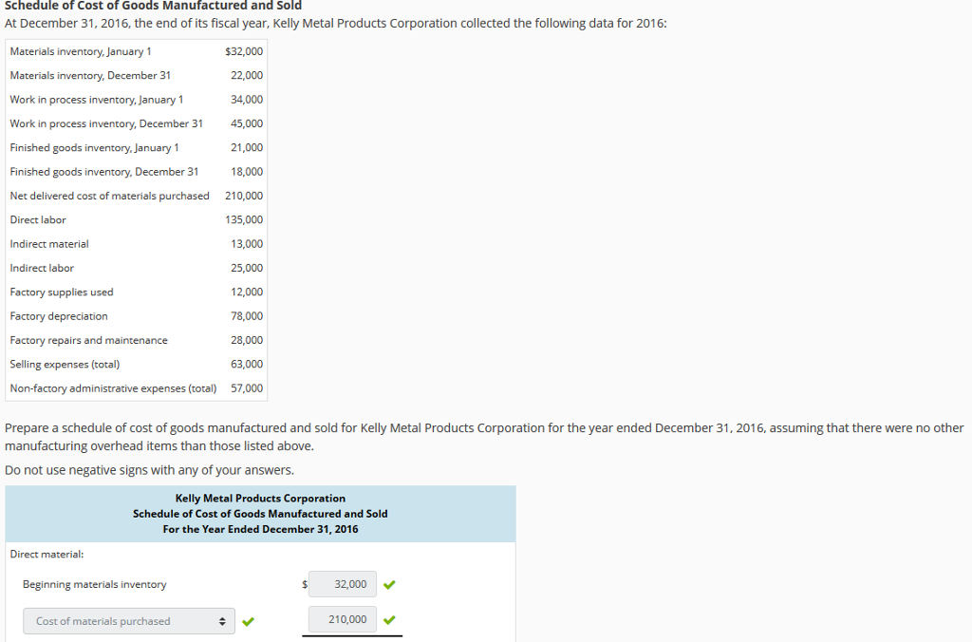972x642 pixels.
Task: Click 'Do not use negative signs' instruction
Action: [x=149, y=470]
